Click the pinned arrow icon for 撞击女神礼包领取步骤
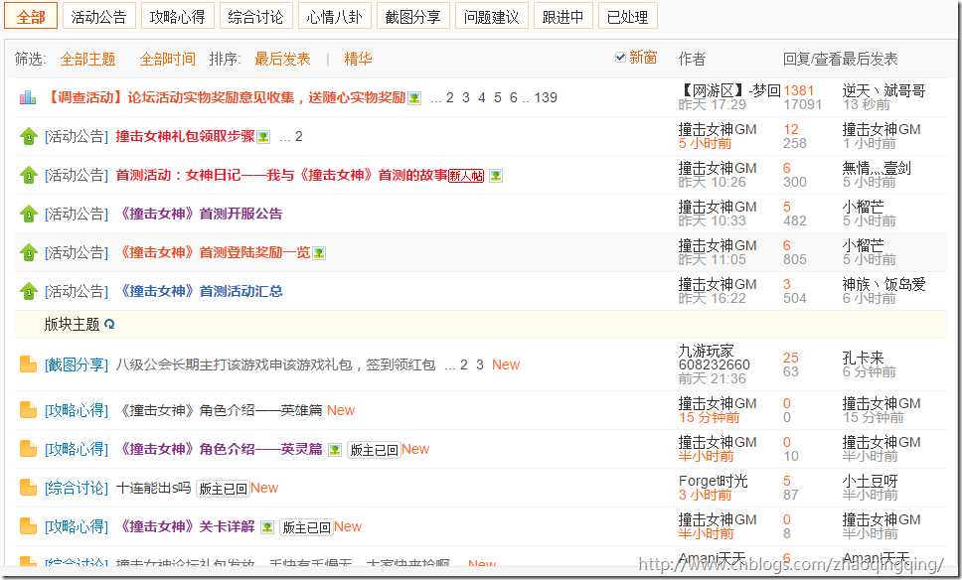 click(x=28, y=136)
